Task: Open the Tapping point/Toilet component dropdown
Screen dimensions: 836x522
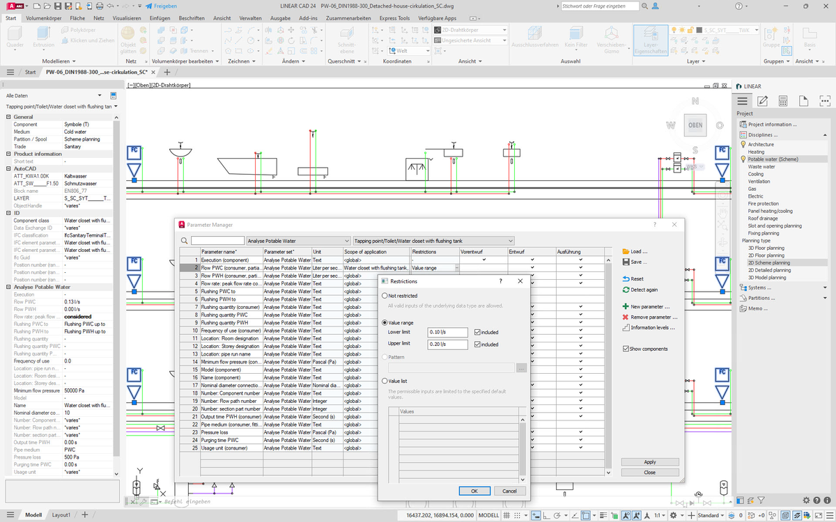Action: (x=433, y=240)
